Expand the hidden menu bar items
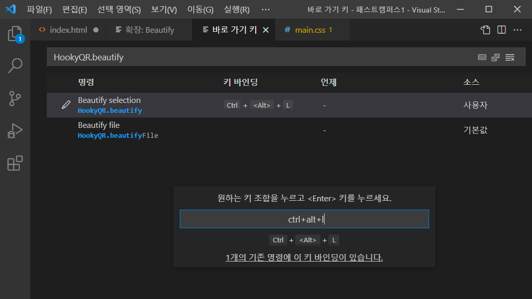 pos(265,9)
